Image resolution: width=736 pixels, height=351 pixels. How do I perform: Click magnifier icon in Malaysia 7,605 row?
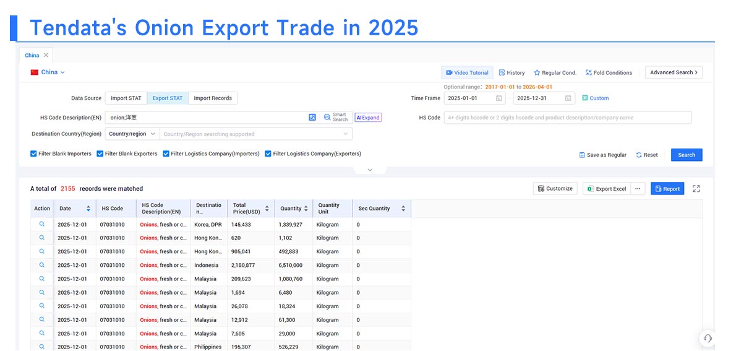(42, 333)
